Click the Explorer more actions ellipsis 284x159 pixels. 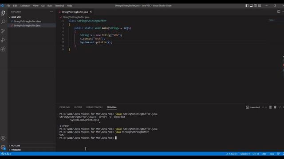[x=51, y=12]
